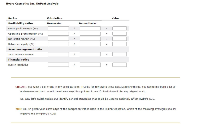The image size is (199, 129).
Task: Click the Total assets turnover denominator field
Action: 90,54
